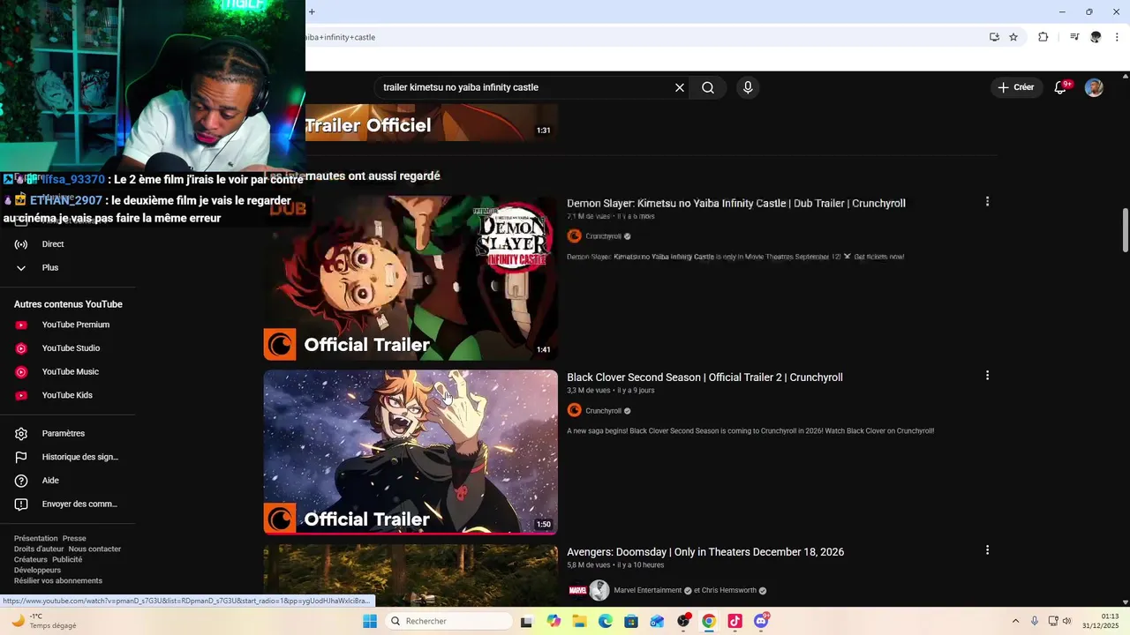This screenshot has width=1130, height=635.
Task: Bookmark this page with the star icon
Action: point(1013,37)
